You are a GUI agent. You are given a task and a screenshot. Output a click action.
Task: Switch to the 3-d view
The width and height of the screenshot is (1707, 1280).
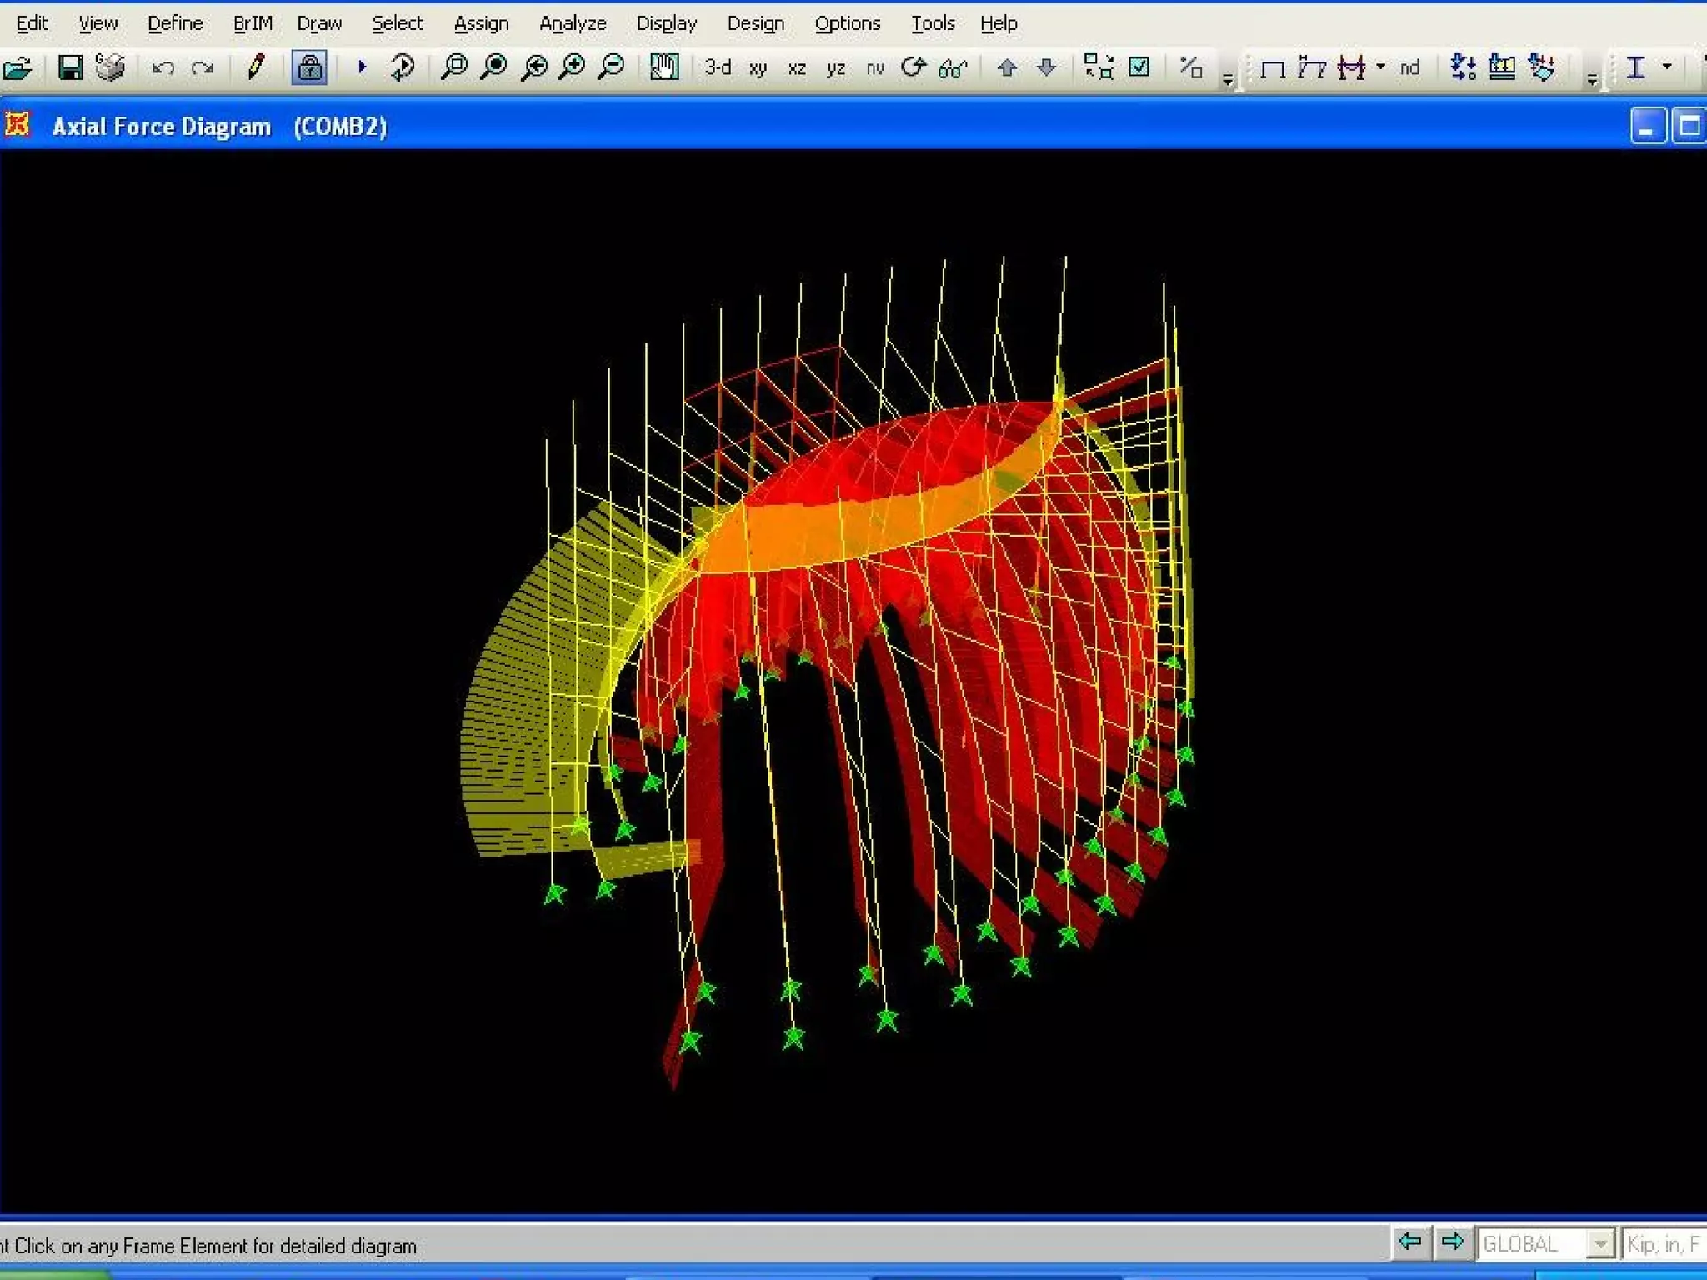[x=717, y=67]
